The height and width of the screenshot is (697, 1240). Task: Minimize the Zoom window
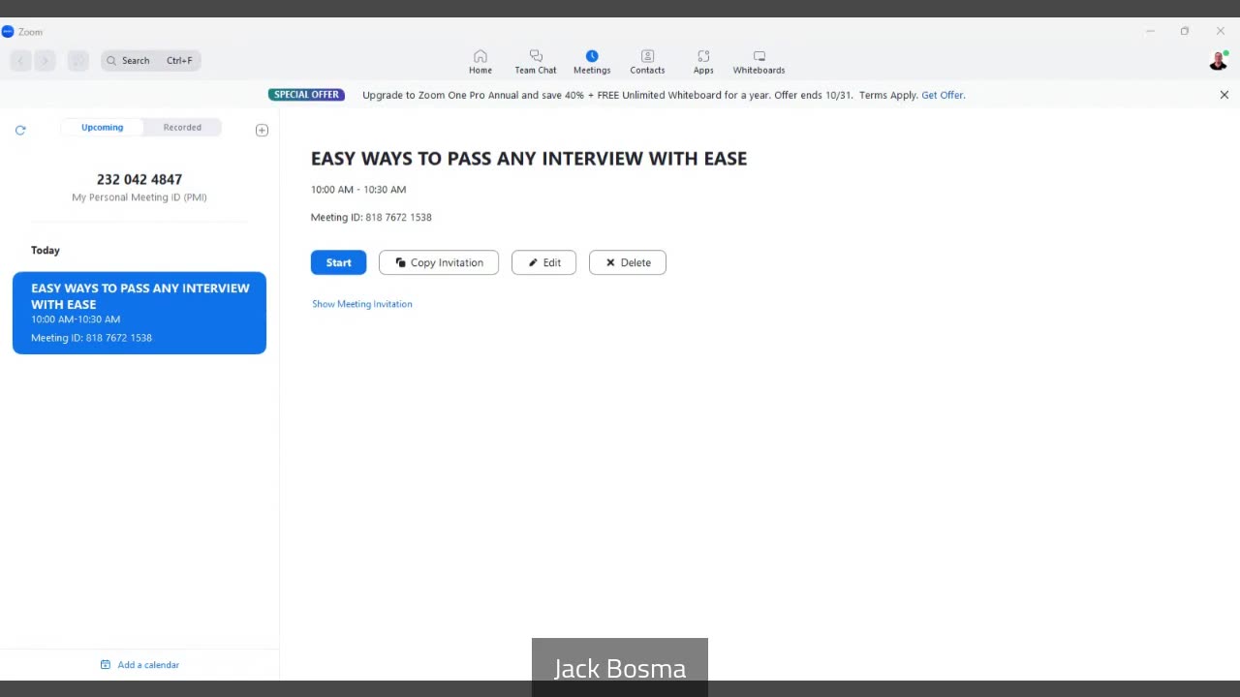point(1150,31)
